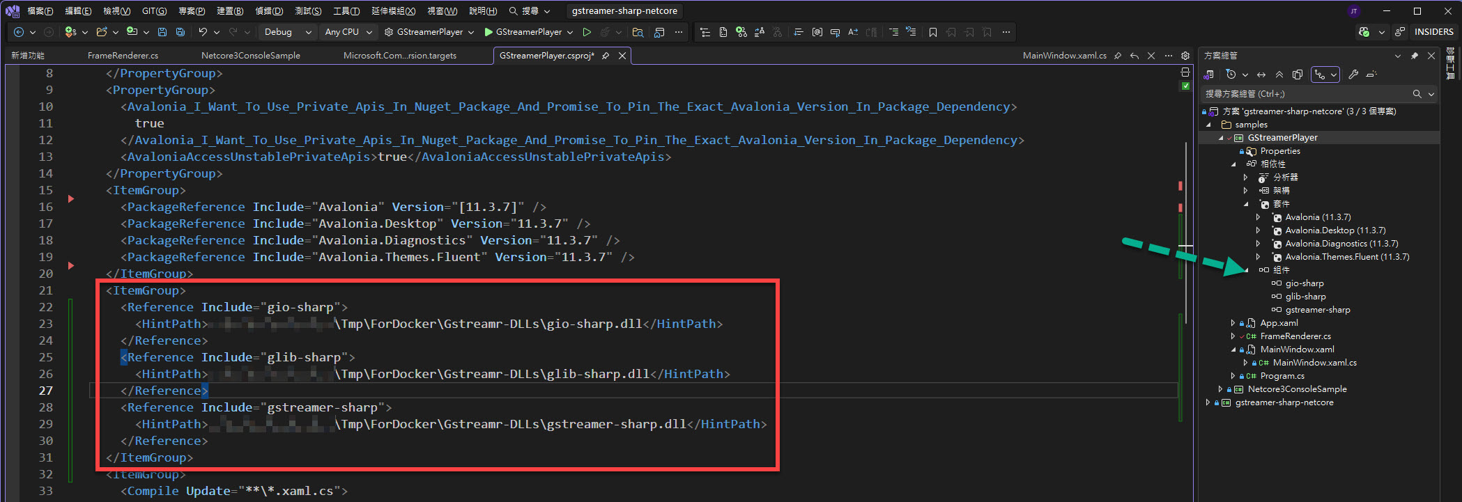Select gstreamer-sharp reference in Solution Explorer
Viewport: 1462px width, 502px height.
pyautogui.click(x=1317, y=310)
